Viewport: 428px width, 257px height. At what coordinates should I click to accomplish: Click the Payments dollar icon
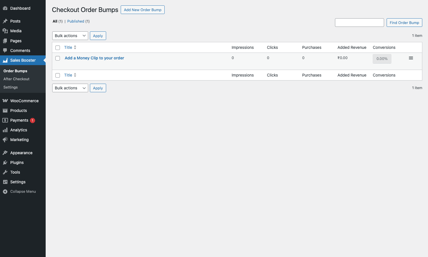(x=5, y=120)
